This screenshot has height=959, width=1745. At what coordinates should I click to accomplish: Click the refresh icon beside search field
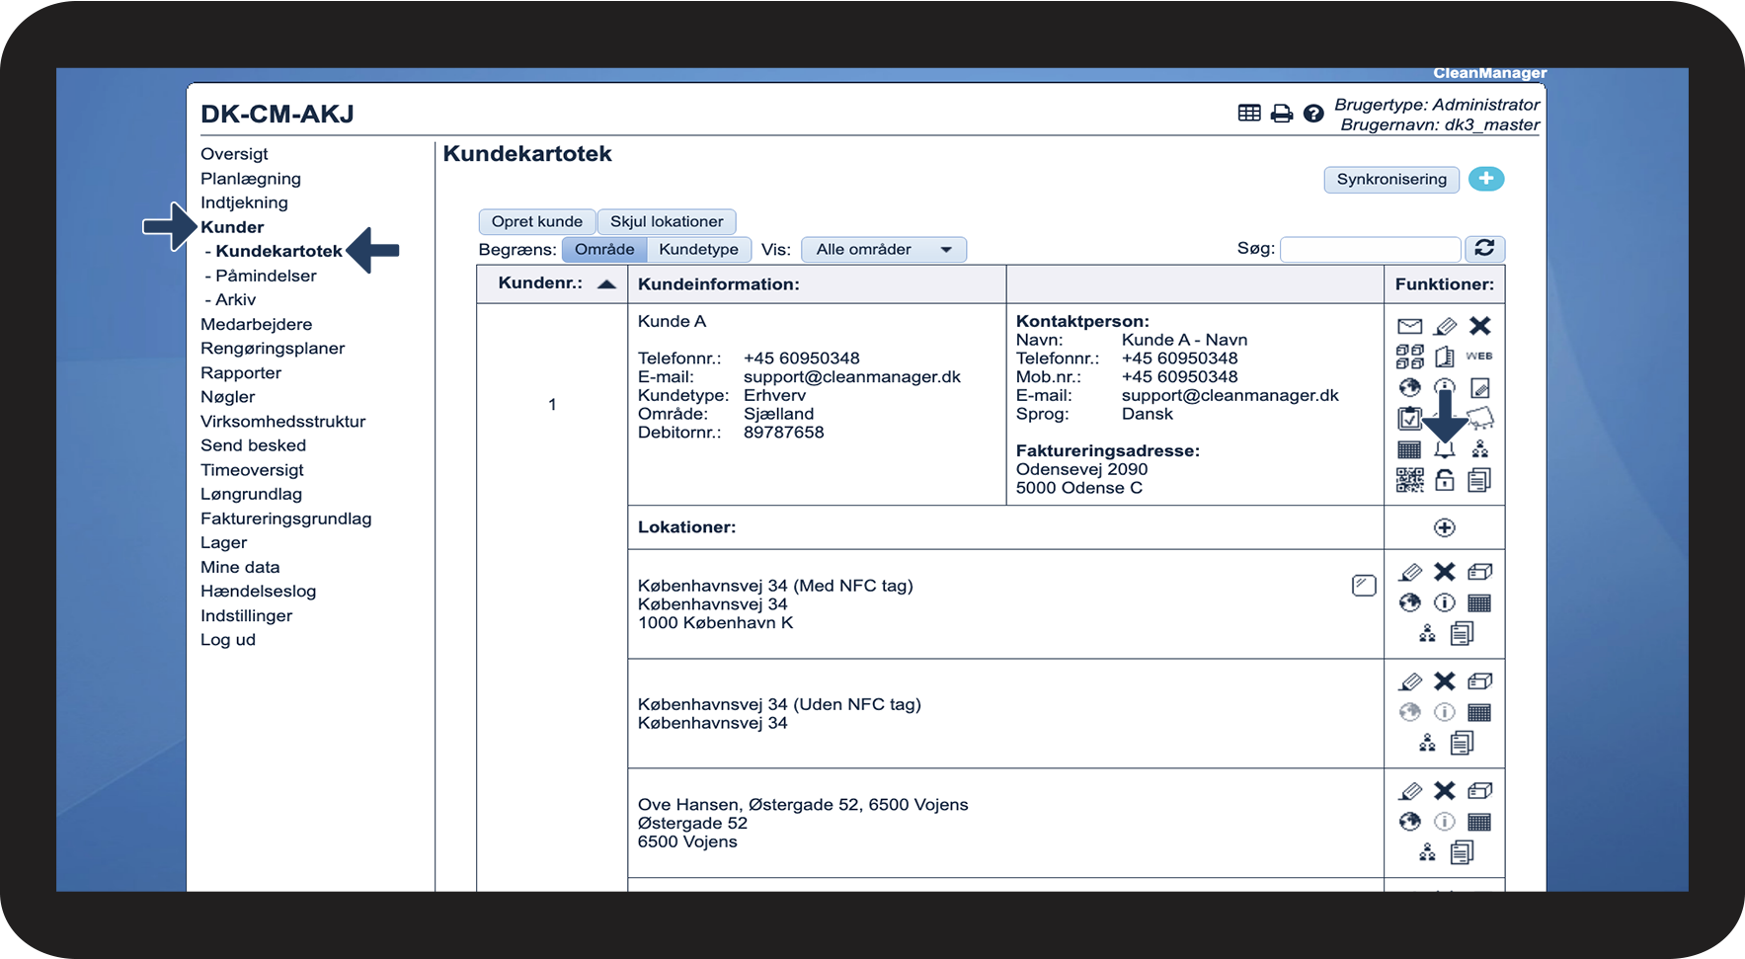coord(1483,249)
